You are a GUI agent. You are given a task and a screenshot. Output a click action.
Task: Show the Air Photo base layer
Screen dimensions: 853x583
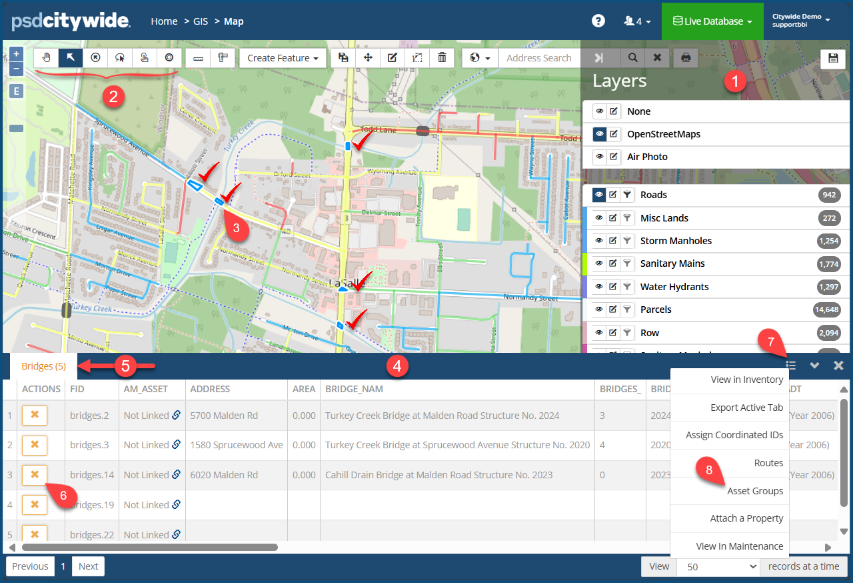[599, 157]
